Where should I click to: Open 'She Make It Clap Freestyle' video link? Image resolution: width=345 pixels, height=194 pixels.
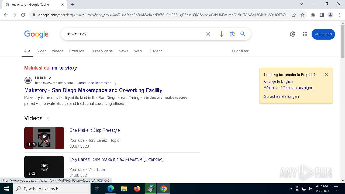pos(95,130)
